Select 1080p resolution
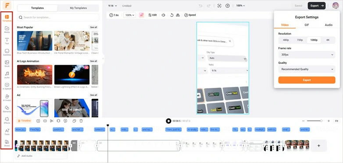Viewport: 343px width, 163px height. 314,40
